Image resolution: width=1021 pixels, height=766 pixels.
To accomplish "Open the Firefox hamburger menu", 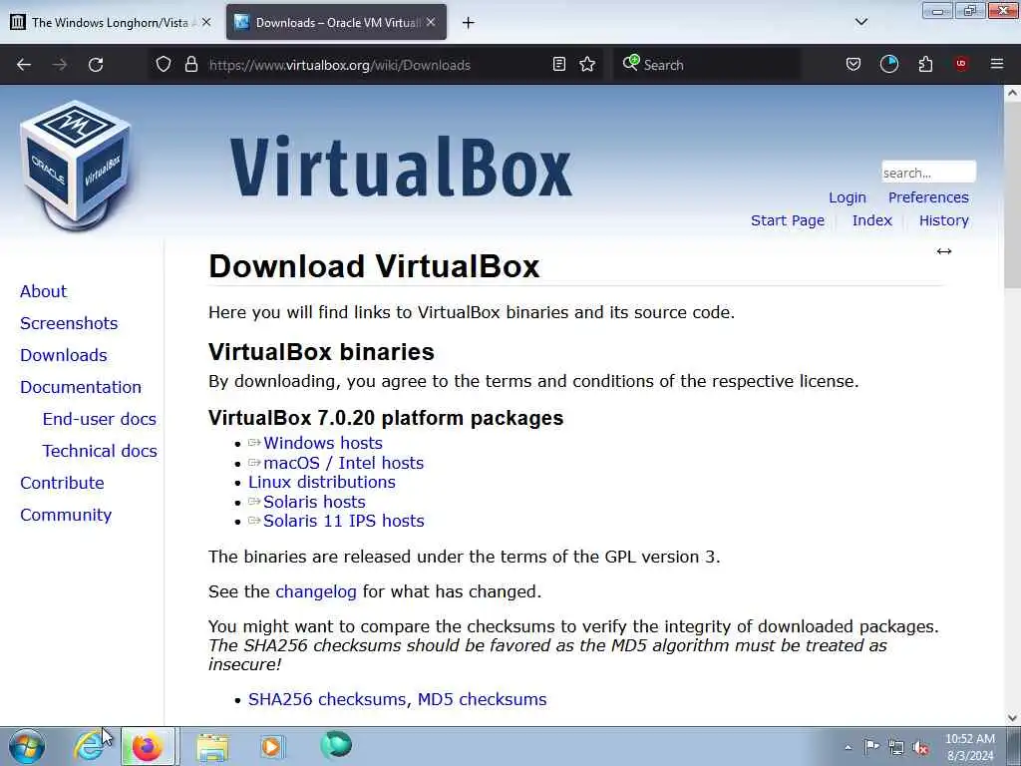I will click(x=997, y=64).
